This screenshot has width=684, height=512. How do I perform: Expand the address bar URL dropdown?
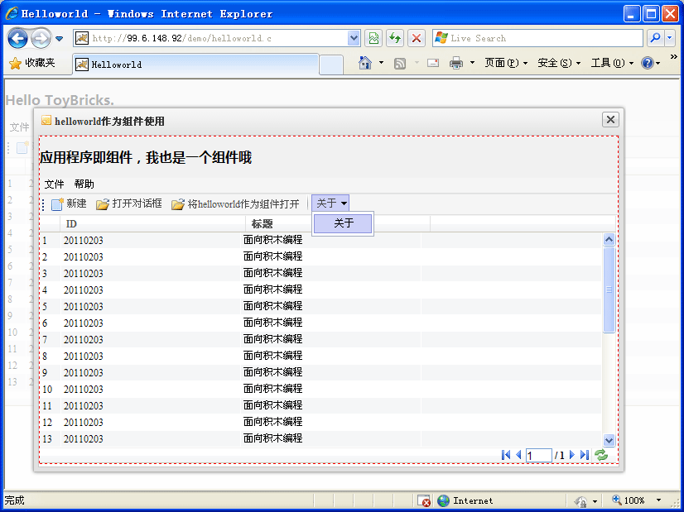(x=354, y=38)
